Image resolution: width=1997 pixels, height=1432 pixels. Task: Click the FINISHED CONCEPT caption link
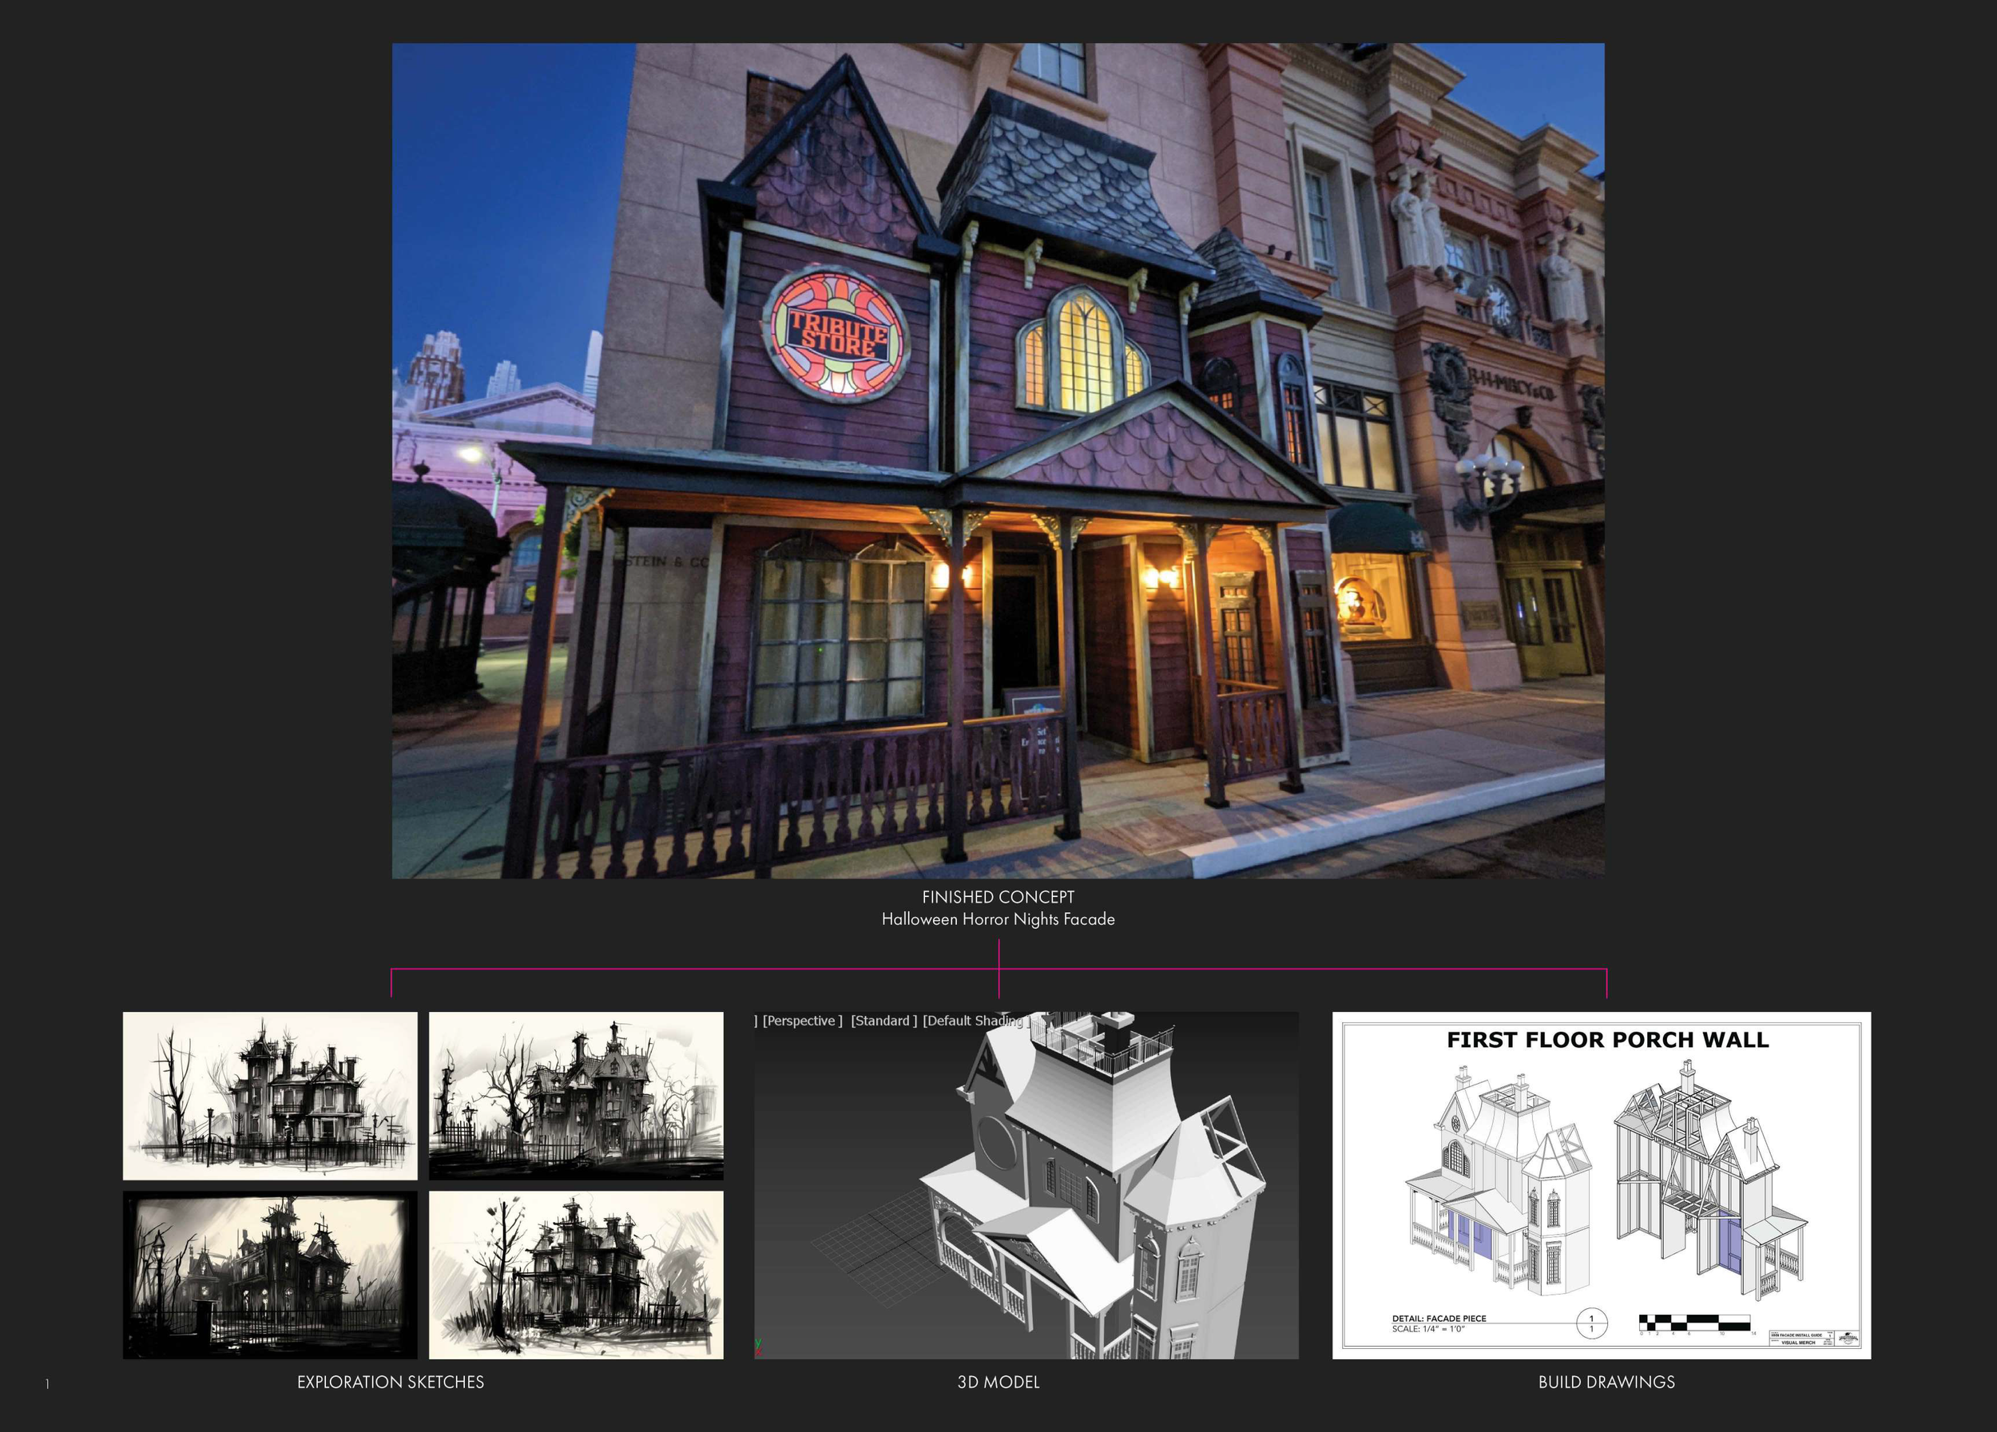998,897
